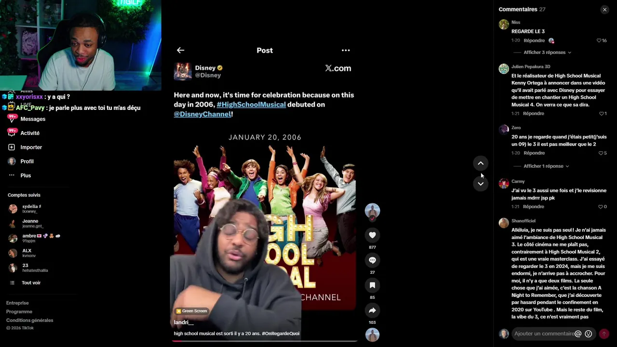617x347 pixels.
Task: Open the three-dot menu beside Post
Action: pos(346,50)
